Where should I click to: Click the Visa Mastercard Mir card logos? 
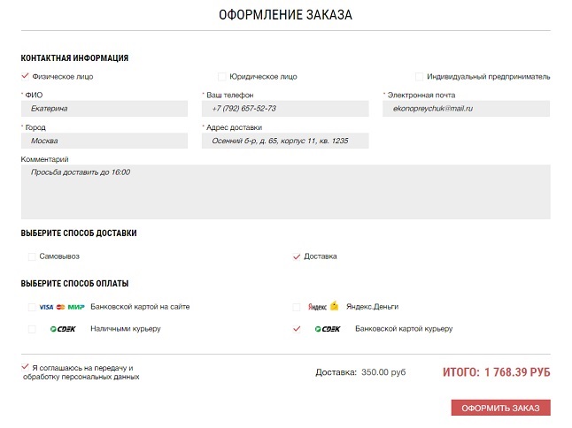(62, 307)
